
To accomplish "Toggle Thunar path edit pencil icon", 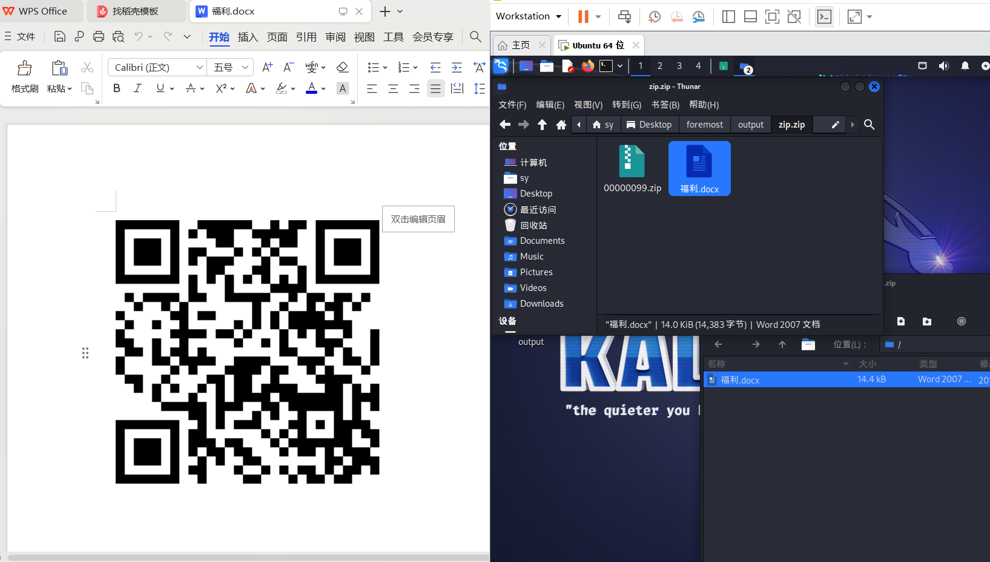I will (835, 125).
